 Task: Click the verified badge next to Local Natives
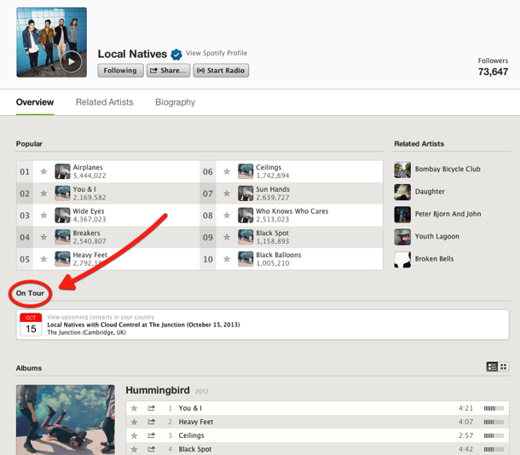click(176, 55)
